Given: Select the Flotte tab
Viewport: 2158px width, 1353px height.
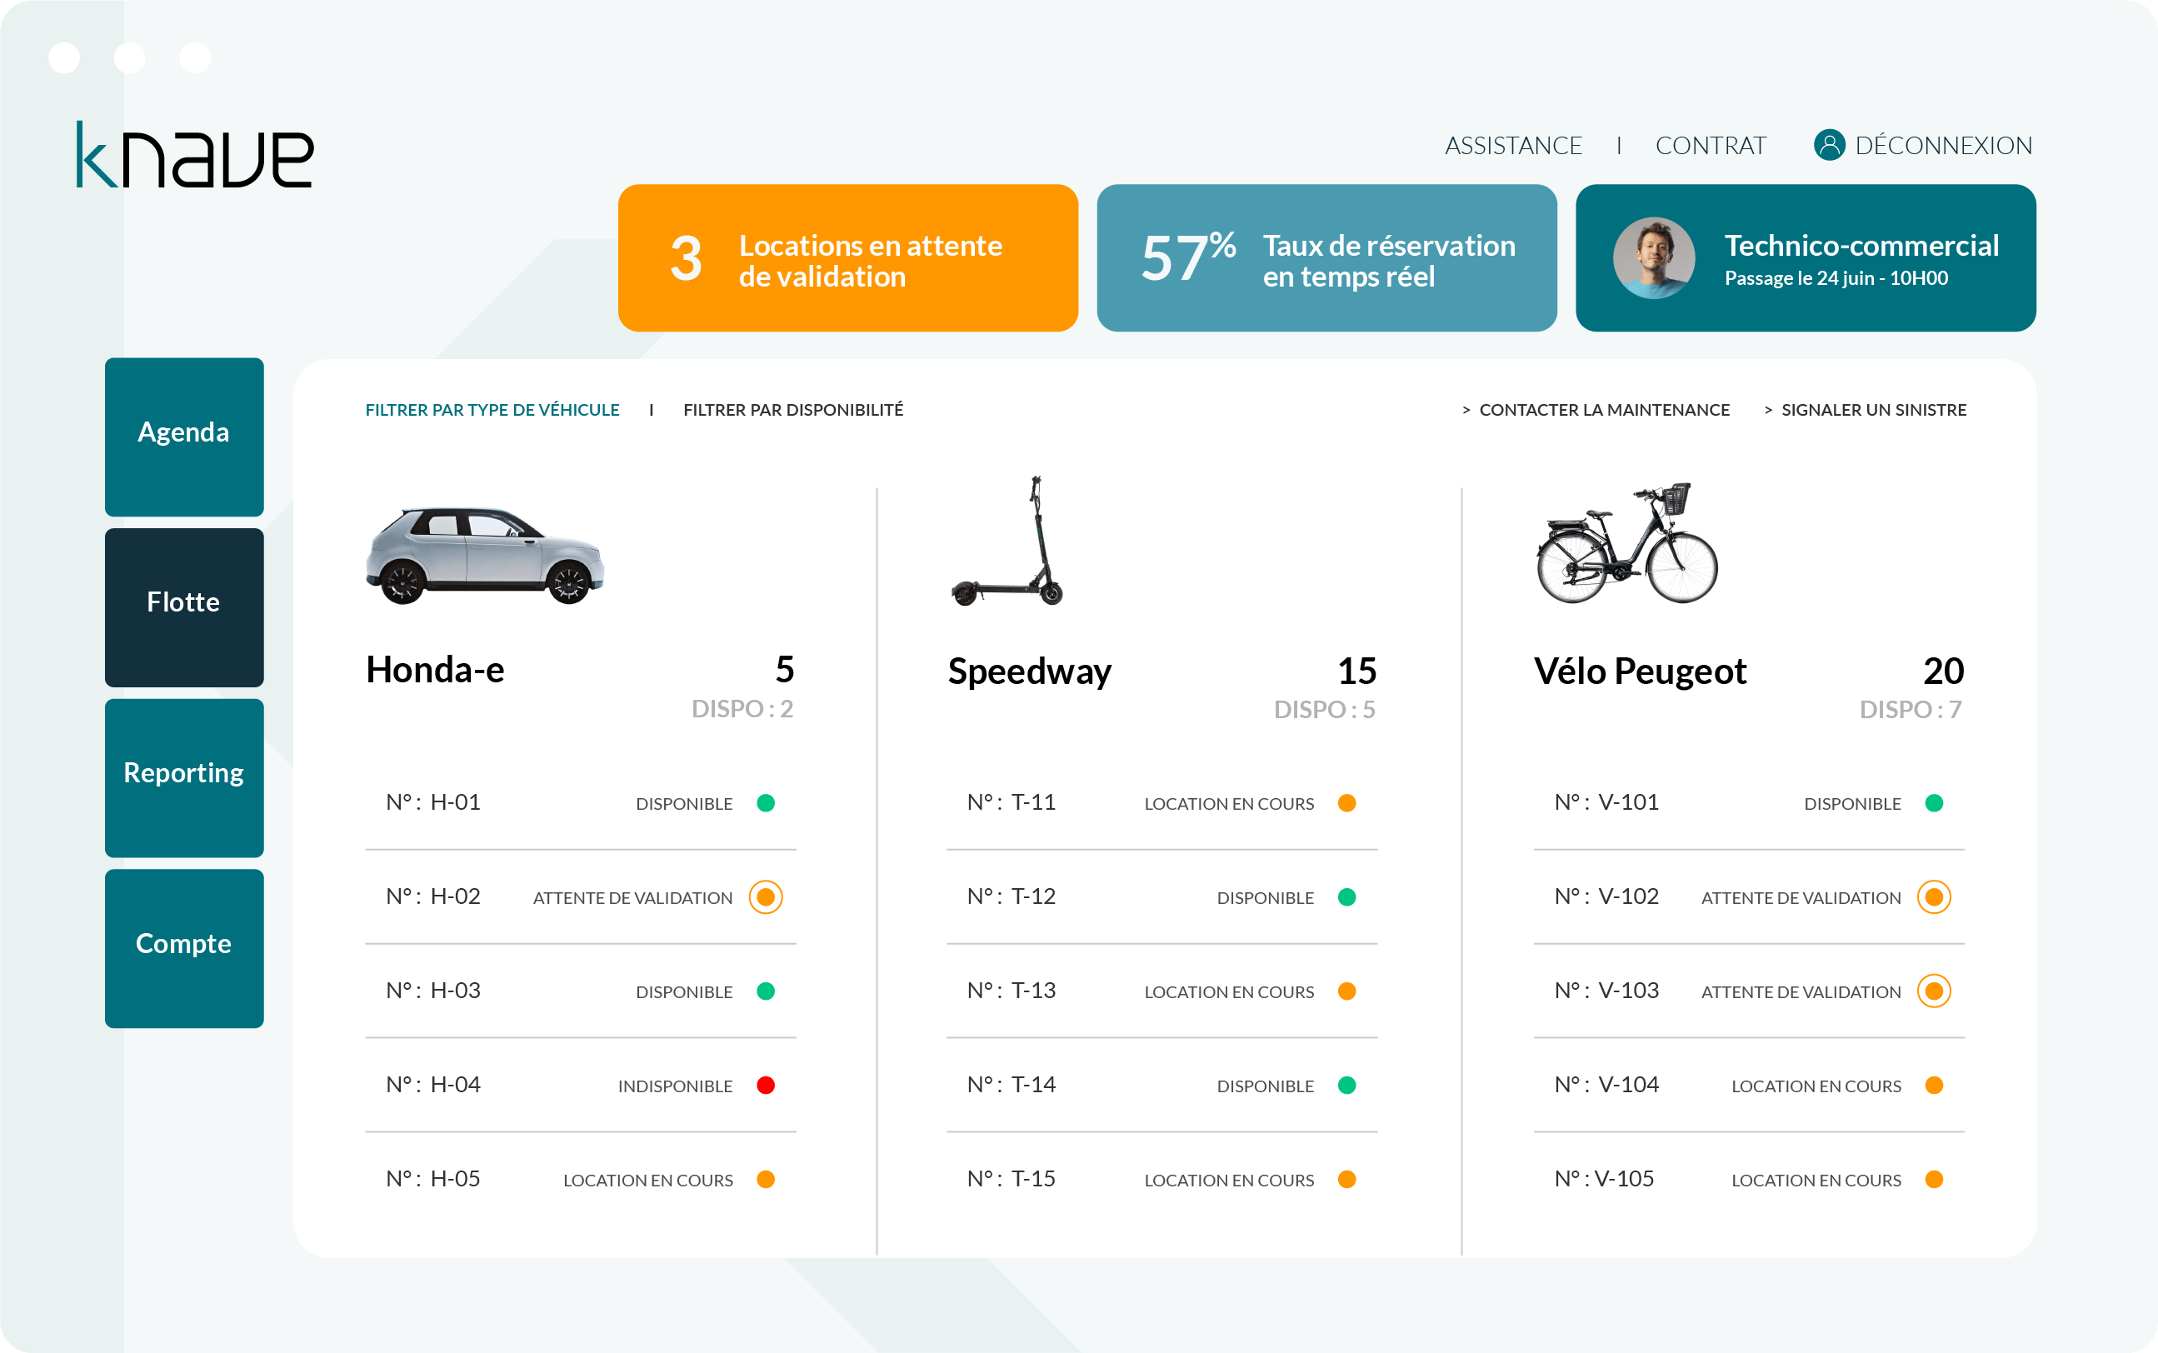Looking at the screenshot, I should click(x=184, y=607).
